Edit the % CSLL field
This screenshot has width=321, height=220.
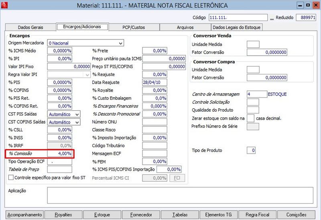[x=59, y=130]
